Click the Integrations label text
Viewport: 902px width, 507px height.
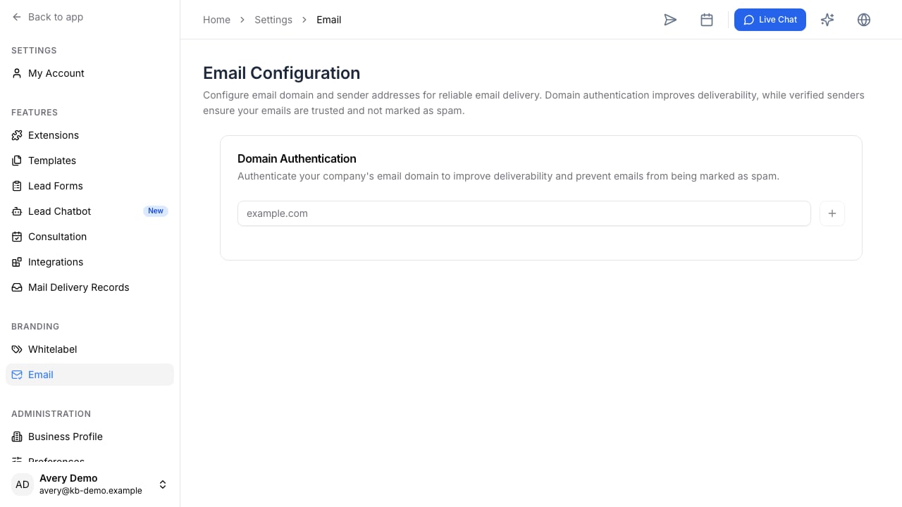point(56,262)
